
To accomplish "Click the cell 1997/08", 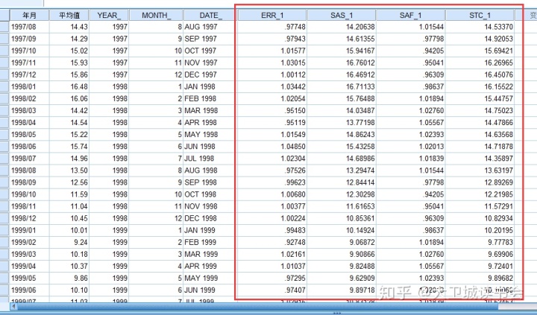I will click(29, 27).
